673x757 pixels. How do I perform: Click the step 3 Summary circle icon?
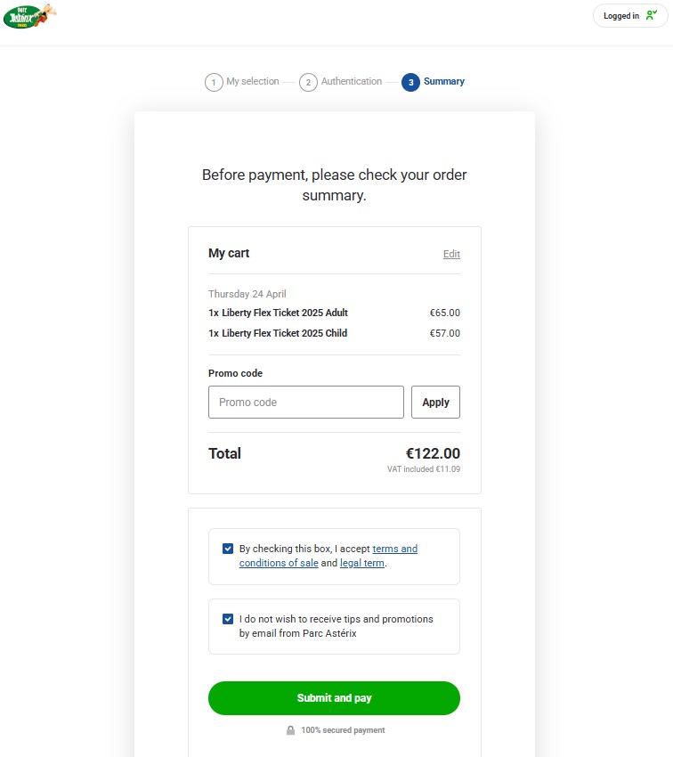tap(410, 82)
